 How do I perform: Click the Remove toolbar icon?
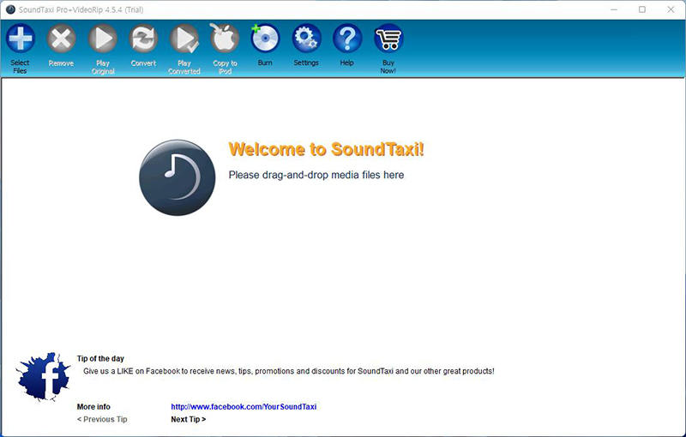61,39
